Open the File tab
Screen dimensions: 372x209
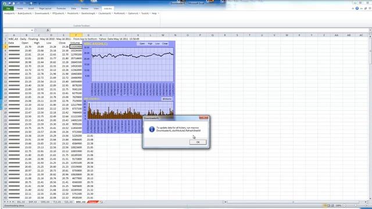8,9
